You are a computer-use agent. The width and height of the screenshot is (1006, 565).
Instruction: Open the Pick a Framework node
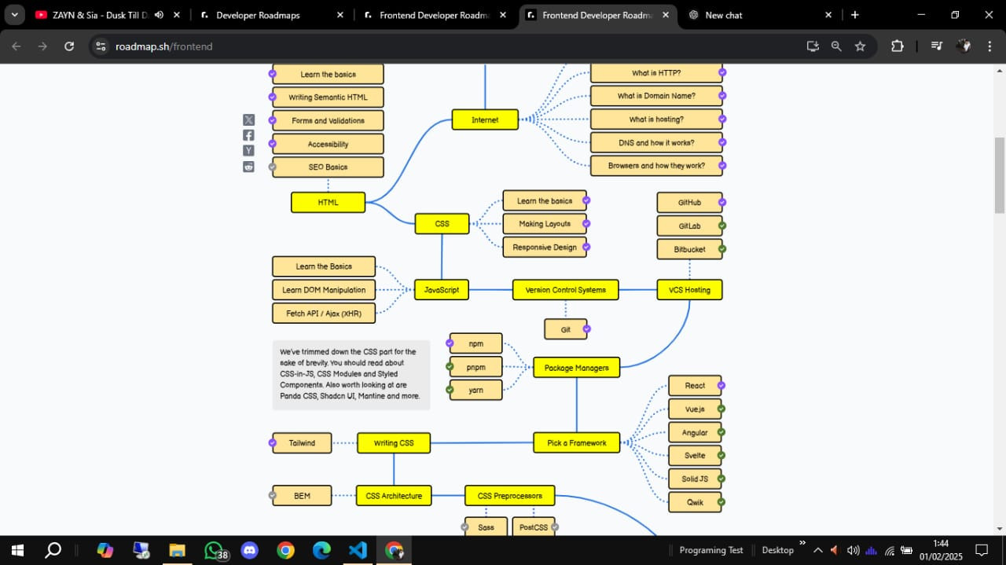576,443
